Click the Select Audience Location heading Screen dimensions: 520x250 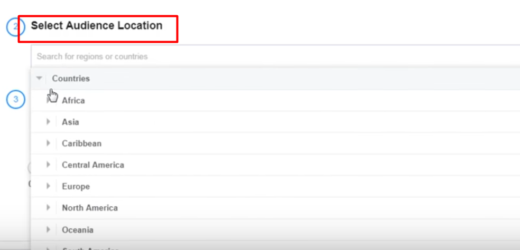(x=97, y=26)
